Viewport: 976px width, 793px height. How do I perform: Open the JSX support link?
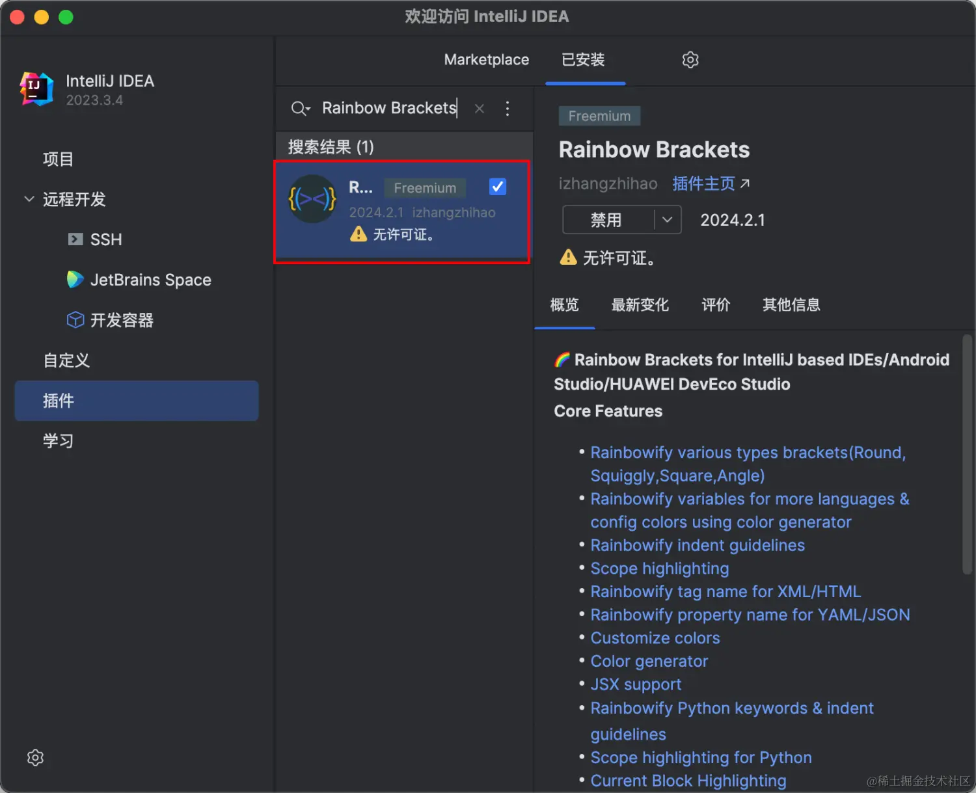[x=636, y=684]
